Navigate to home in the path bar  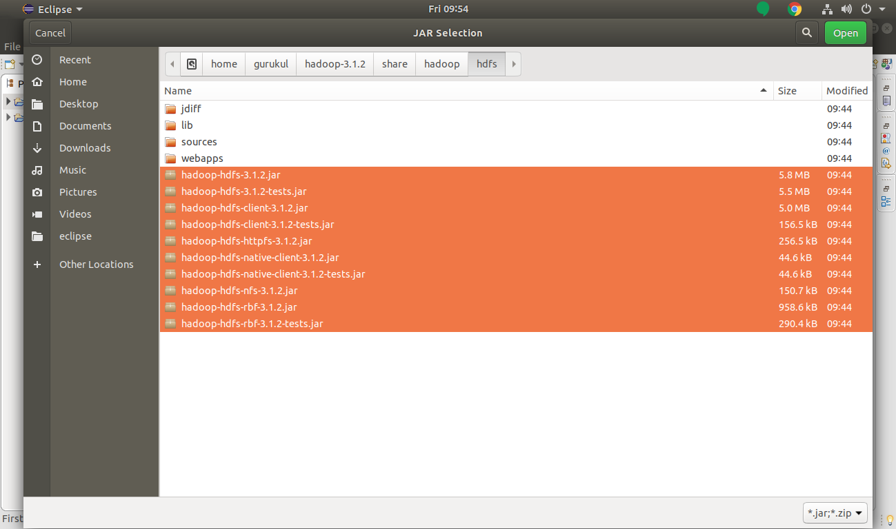[x=224, y=64]
